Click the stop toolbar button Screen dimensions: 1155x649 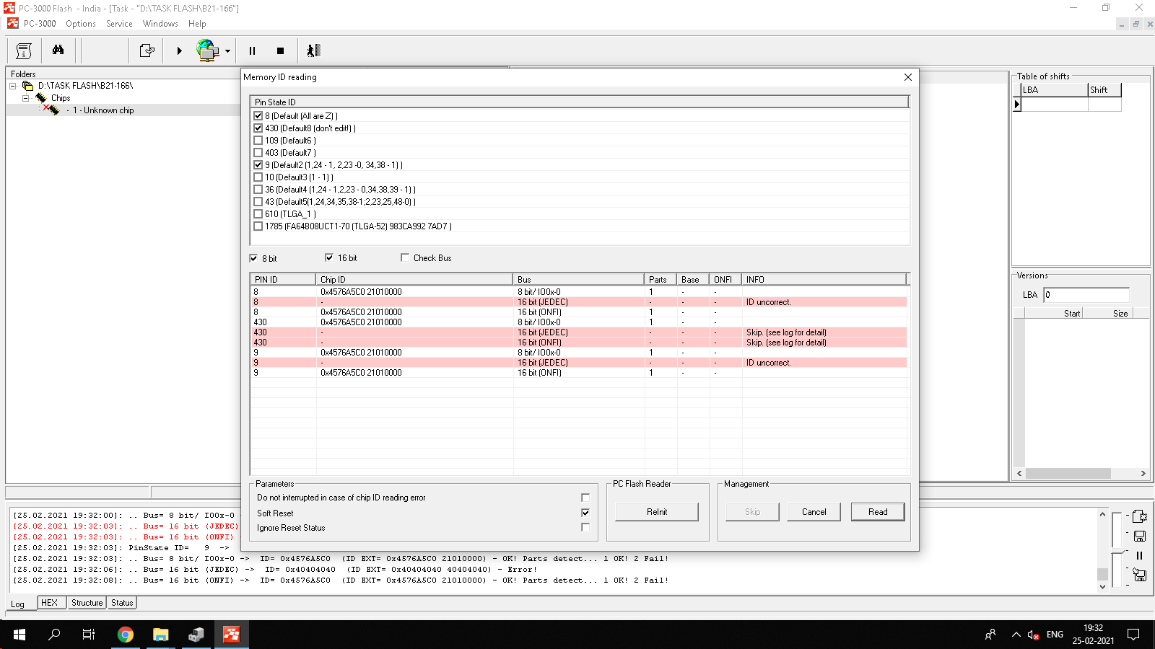pos(280,50)
